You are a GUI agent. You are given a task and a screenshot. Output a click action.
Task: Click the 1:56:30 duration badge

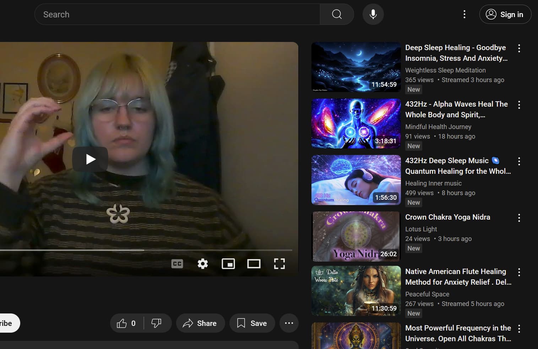(x=386, y=198)
